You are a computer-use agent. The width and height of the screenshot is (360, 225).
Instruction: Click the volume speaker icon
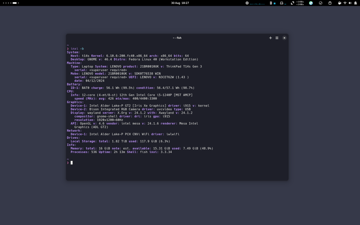(x=350, y=3)
